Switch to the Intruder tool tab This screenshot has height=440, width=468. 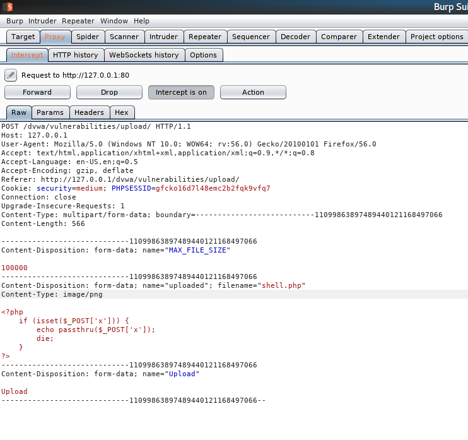pyautogui.click(x=163, y=37)
